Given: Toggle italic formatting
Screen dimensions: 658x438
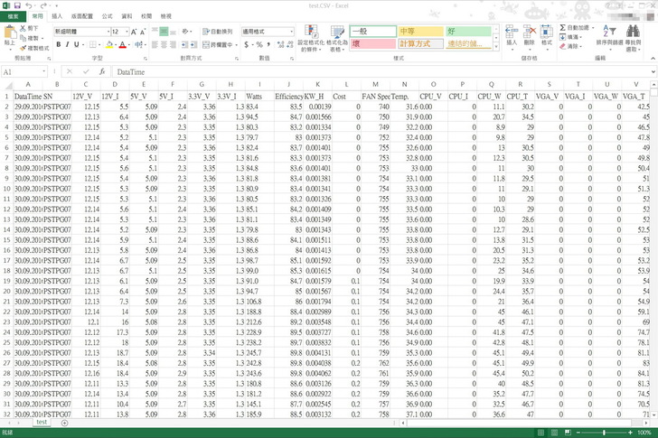Looking at the screenshot, I should coord(69,44).
